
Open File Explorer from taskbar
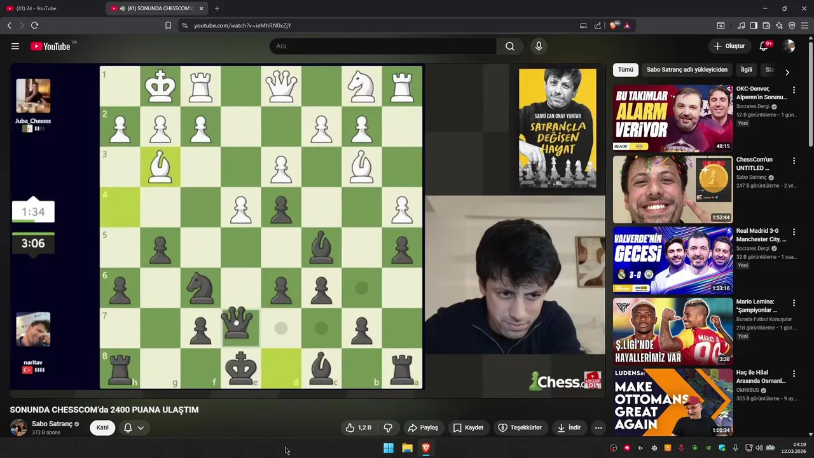(407, 448)
